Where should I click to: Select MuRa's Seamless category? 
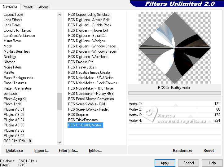(x=17, y=51)
